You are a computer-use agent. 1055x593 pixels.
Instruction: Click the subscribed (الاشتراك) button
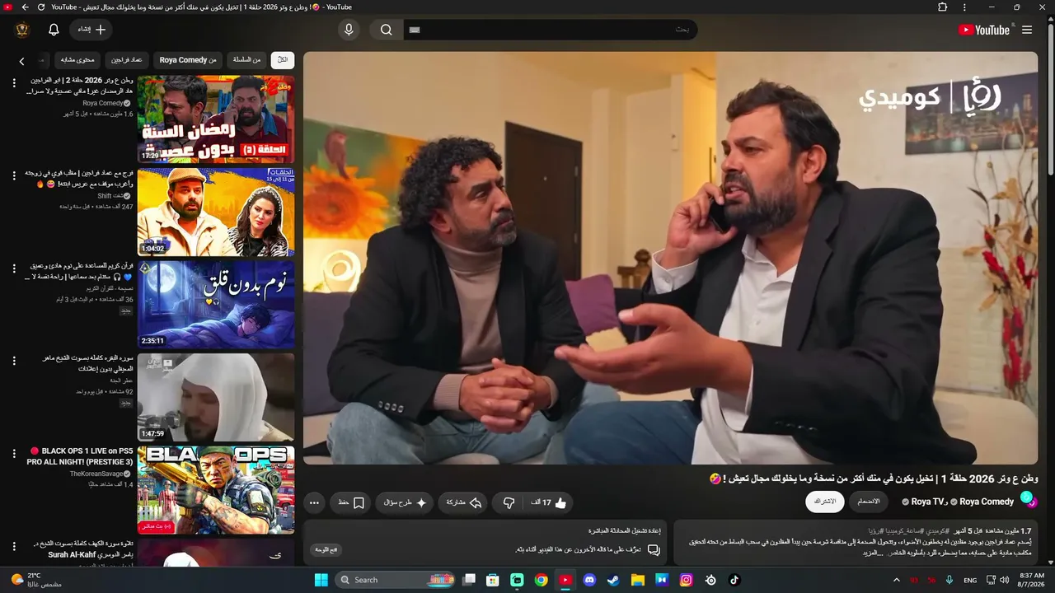click(824, 502)
